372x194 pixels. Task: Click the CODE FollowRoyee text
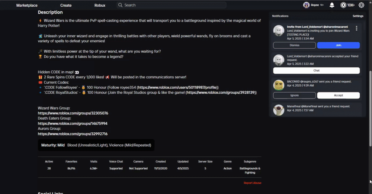pyautogui.click(x=61, y=87)
